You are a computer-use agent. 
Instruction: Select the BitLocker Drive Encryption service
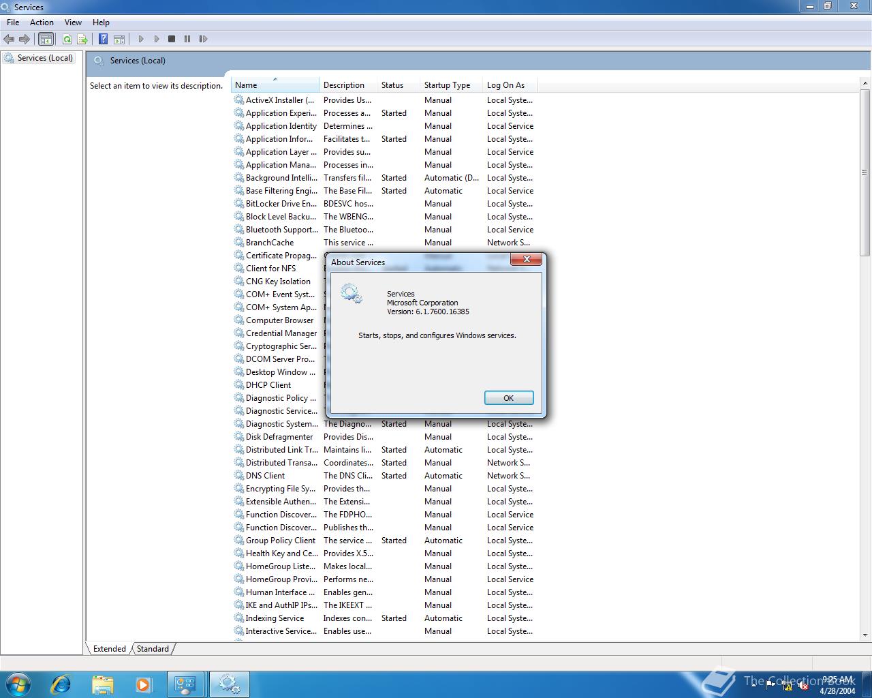click(384, 203)
